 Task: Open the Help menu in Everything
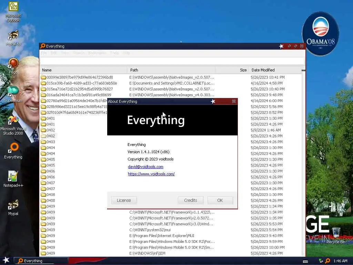[126, 53]
